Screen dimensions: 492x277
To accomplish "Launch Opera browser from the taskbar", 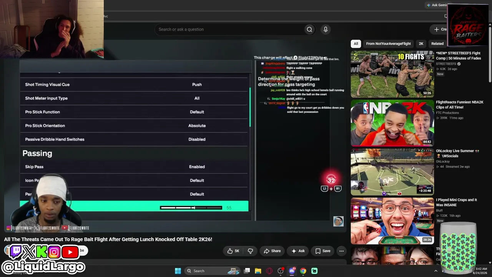I will click(269, 271).
